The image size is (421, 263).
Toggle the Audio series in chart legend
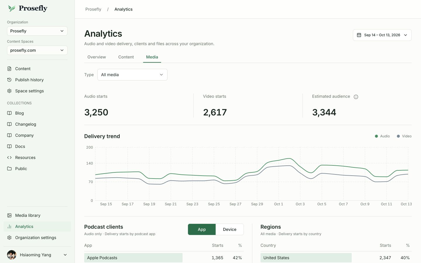(382, 136)
